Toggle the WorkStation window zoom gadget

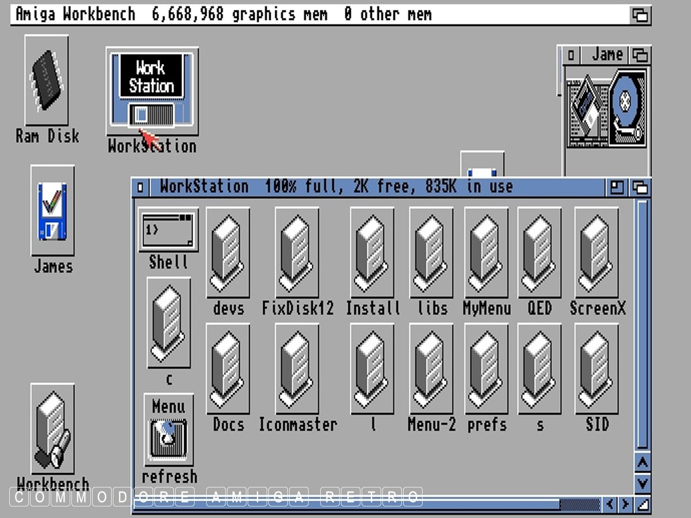pyautogui.click(x=617, y=187)
